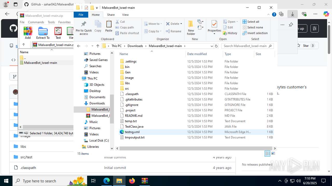This screenshot has height=186, width=332.
Task: Open WinRAR Commands menu
Action: pyautogui.click(x=36, y=22)
